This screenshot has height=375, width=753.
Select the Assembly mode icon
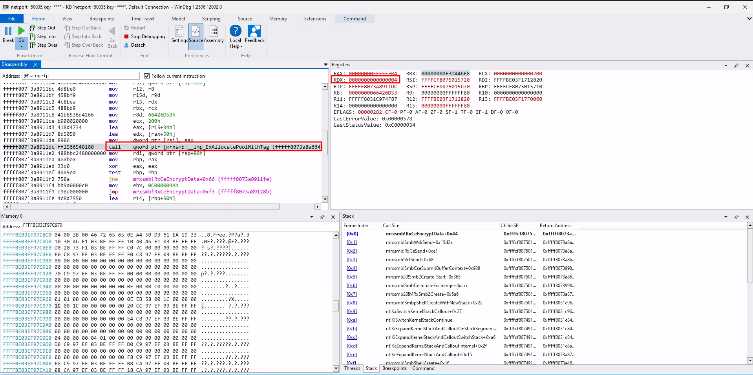pos(214,31)
